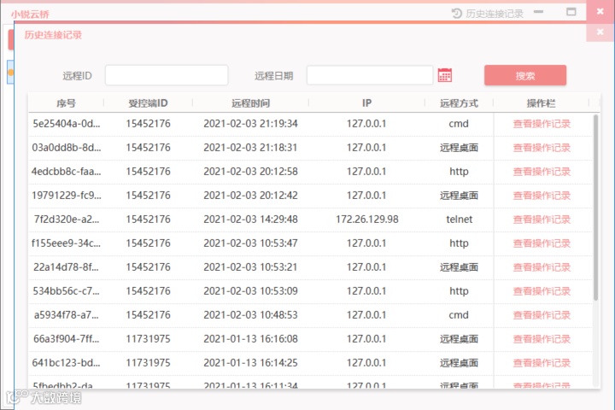
Task: Select serial number 4edcbb8c-faa...
Action: point(67,172)
